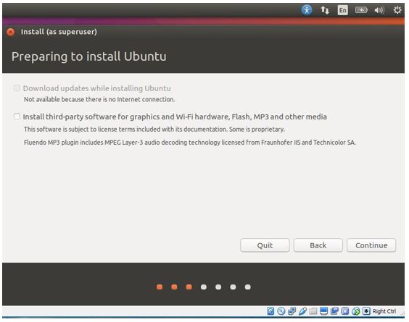
Task: Close the Install window with red button
Action: point(11,32)
